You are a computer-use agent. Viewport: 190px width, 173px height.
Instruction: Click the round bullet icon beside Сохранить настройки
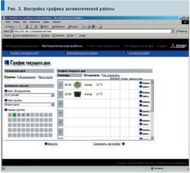(123, 144)
